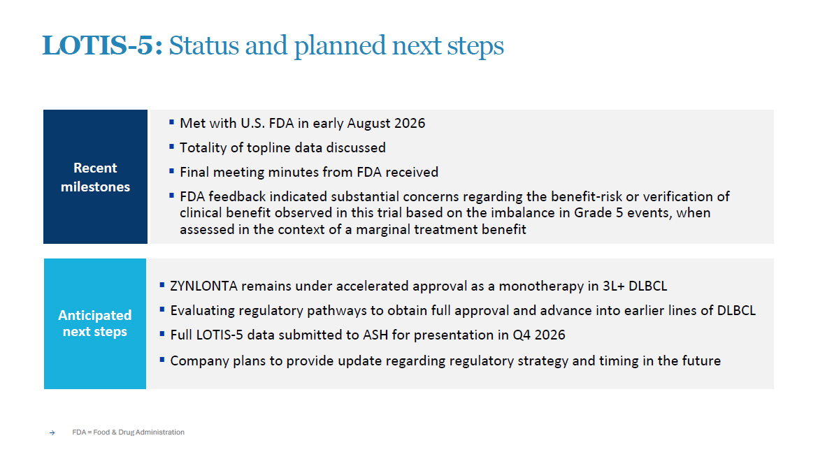818x459 pixels.
Task: Click the bullet before 'FDA feedback indicated'
Action: 171,196
